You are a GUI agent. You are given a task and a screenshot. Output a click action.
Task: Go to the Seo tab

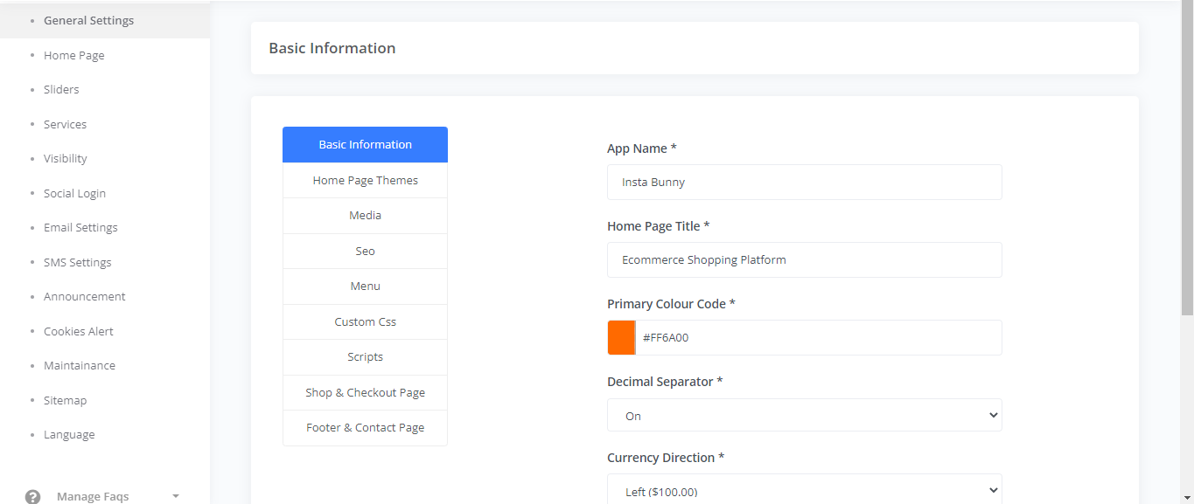click(x=365, y=252)
